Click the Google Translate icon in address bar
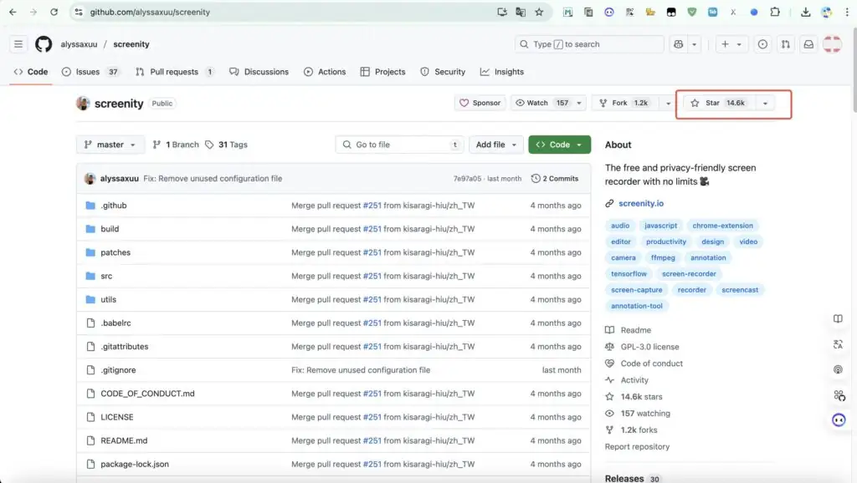Image resolution: width=857 pixels, height=483 pixels. [520, 12]
